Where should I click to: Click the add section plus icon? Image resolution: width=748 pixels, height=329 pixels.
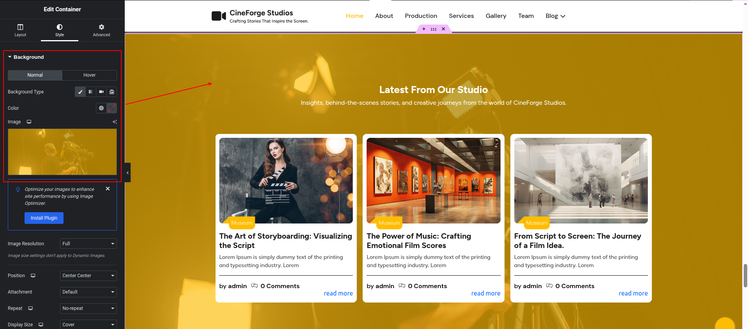[424, 29]
